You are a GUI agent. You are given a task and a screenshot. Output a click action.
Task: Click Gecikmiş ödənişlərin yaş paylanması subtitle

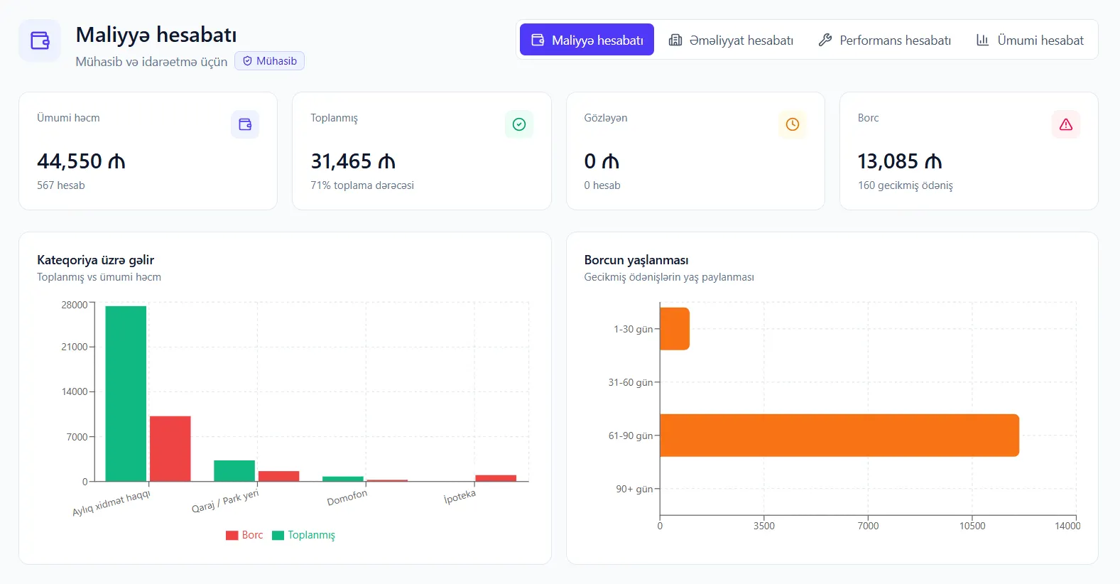click(x=669, y=277)
